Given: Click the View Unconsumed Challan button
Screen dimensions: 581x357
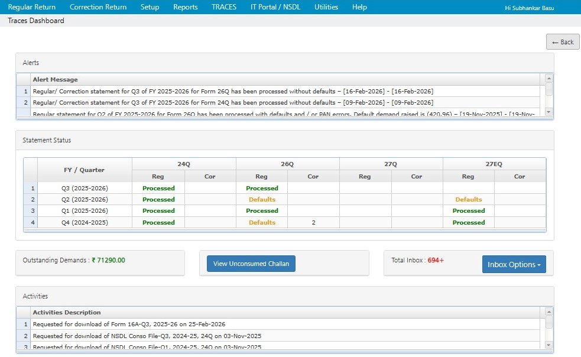Looking at the screenshot, I should pos(249,264).
